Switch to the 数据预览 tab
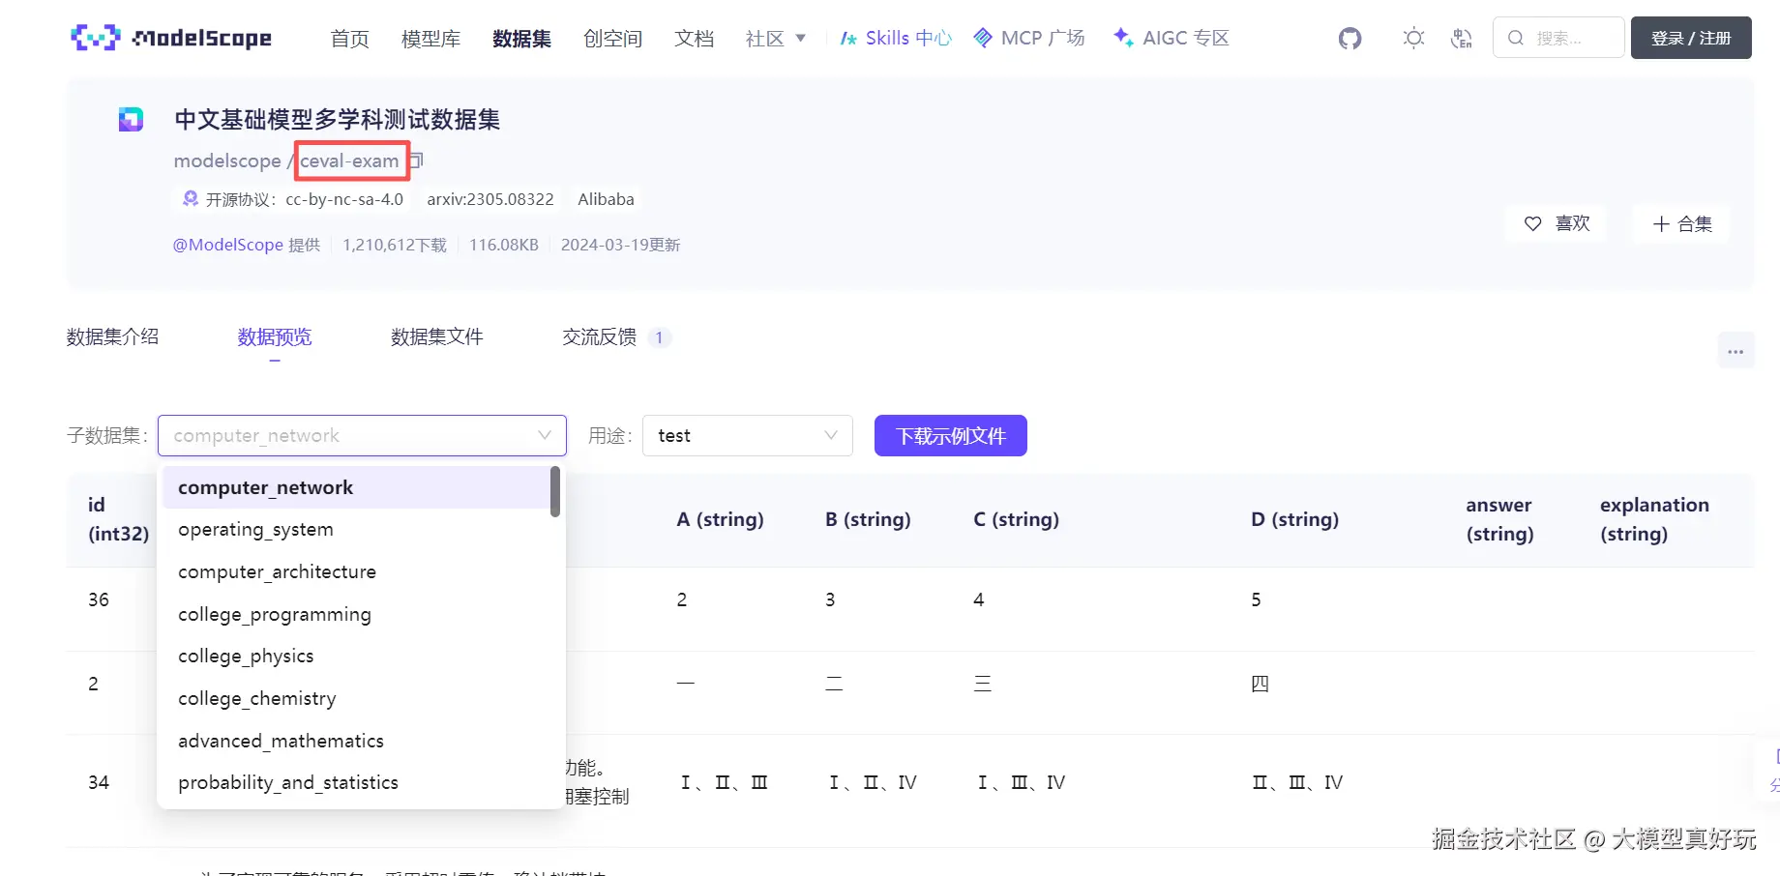The image size is (1780, 876). pyautogui.click(x=275, y=336)
